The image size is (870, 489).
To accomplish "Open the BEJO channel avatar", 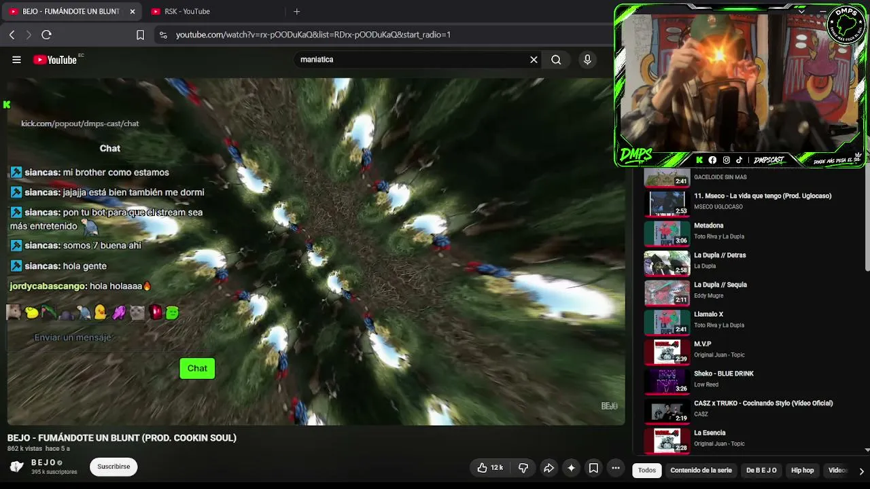I will [x=17, y=467].
